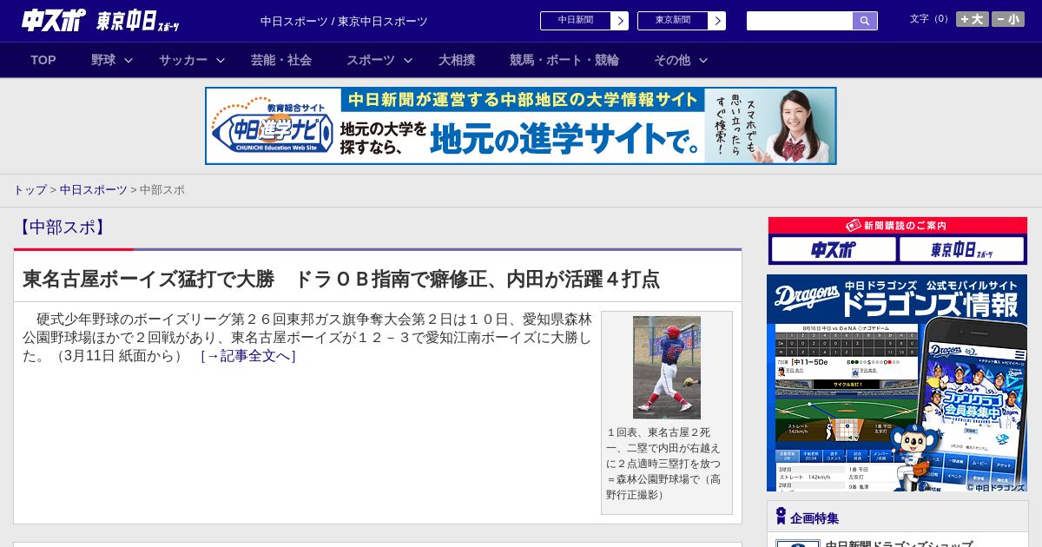The width and height of the screenshot is (1042, 547).
Task: Open the サッカー menu
Action: tap(183, 60)
